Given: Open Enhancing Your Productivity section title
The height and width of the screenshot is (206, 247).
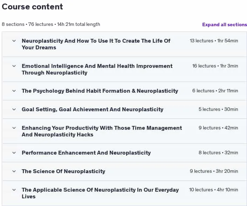Looking at the screenshot, I should tap(102, 131).
